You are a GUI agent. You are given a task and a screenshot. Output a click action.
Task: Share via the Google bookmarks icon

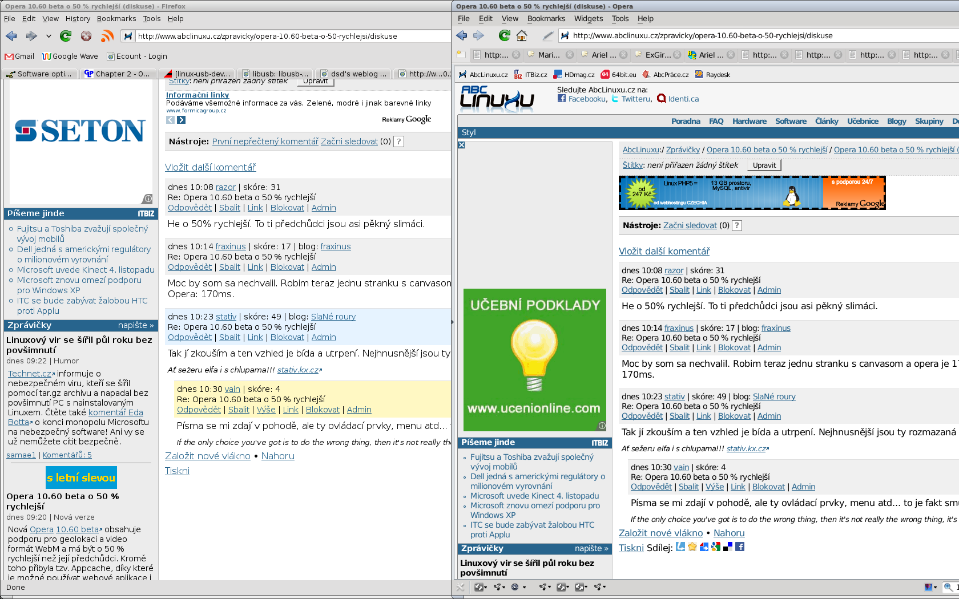click(716, 547)
